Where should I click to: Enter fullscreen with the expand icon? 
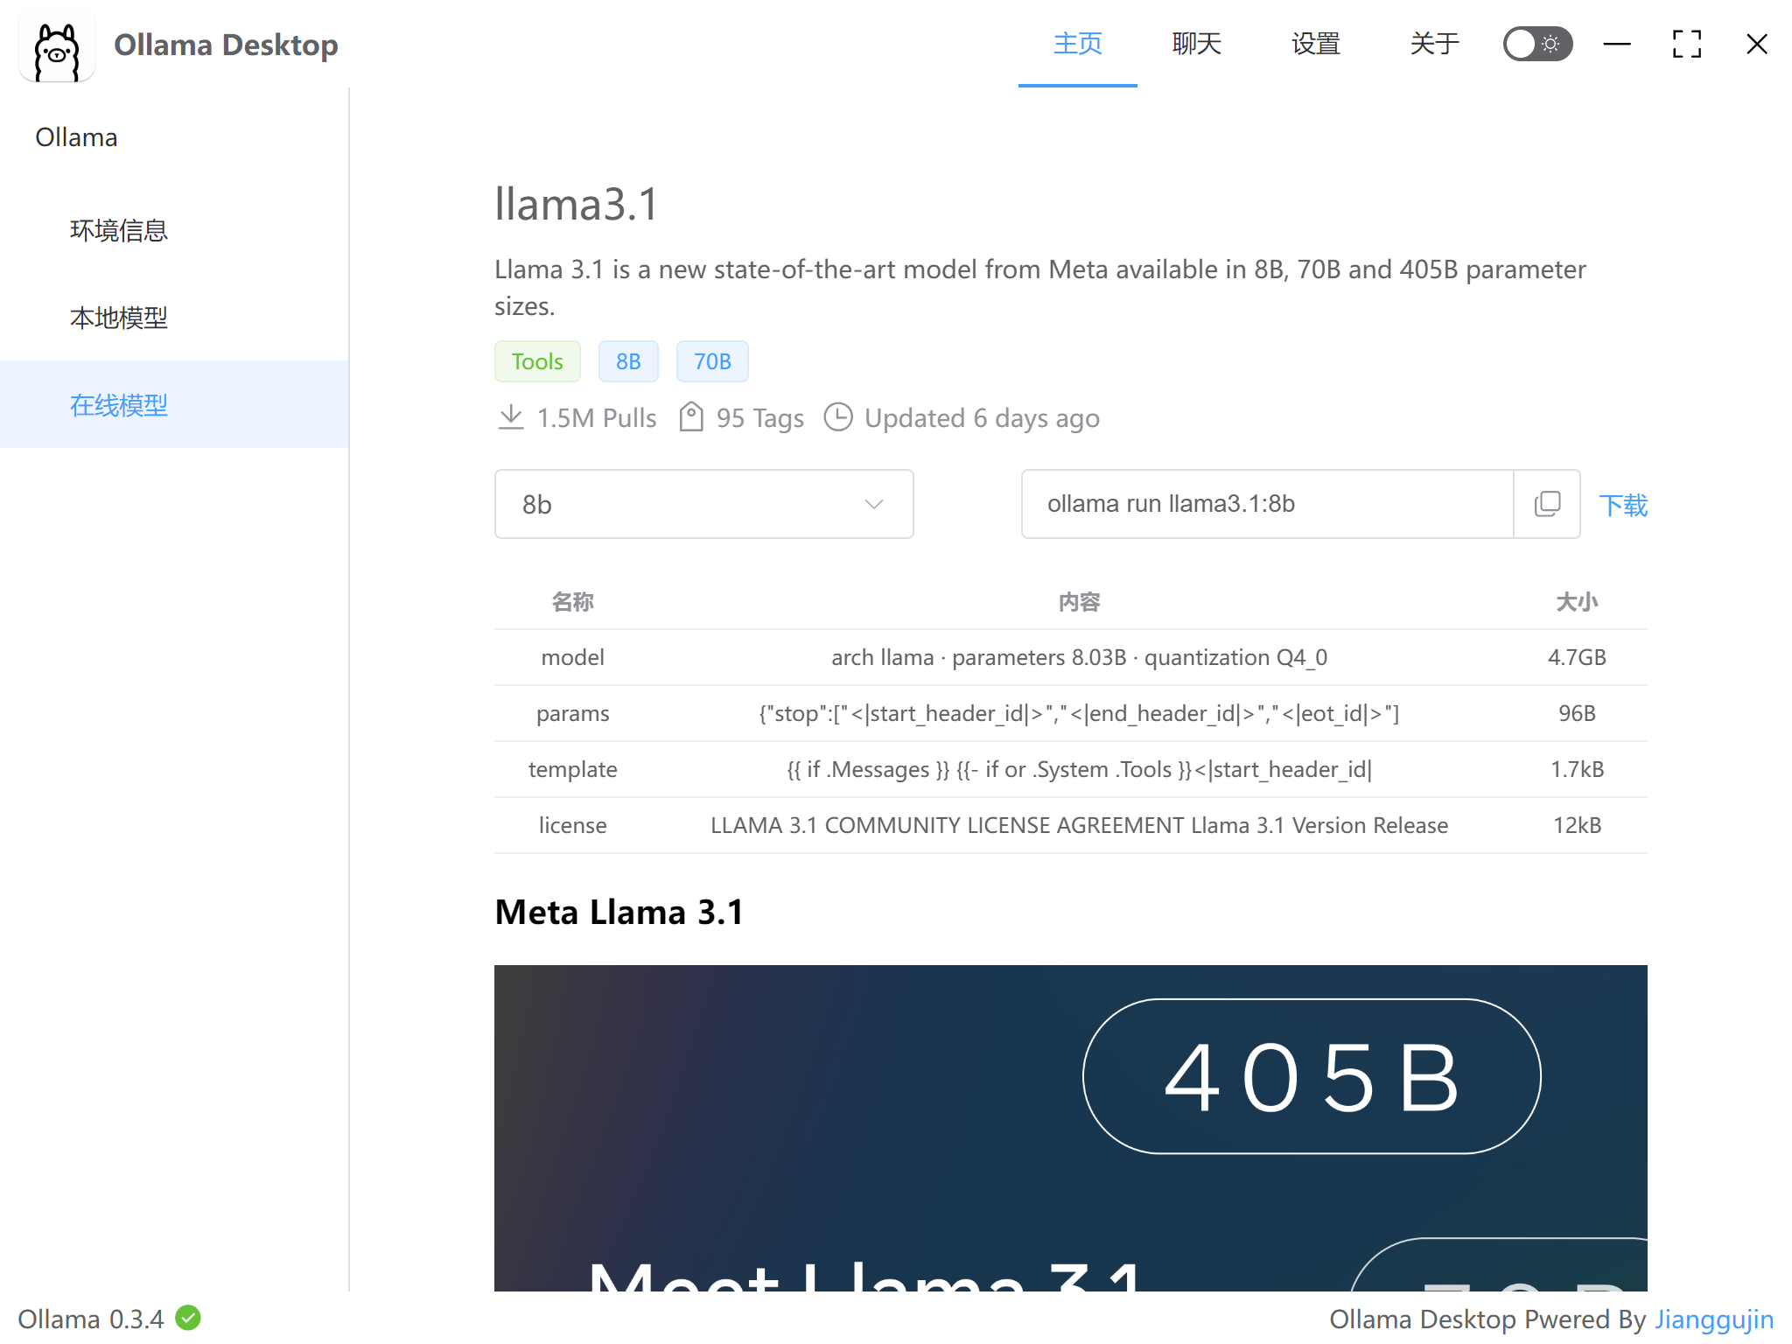1686,44
